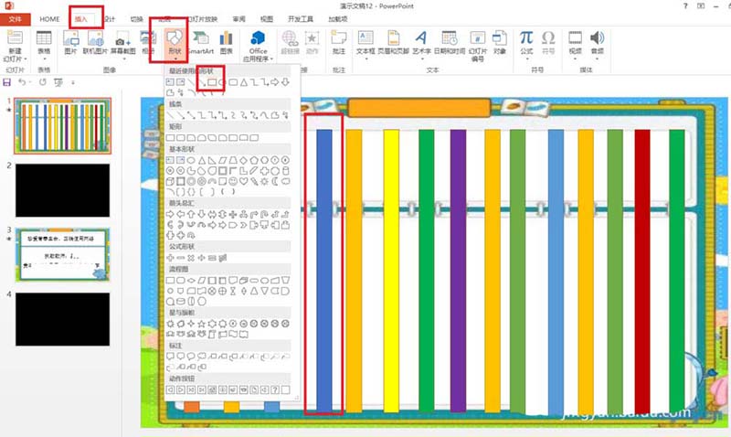This screenshot has height=437, width=731.
Task: Select slide 1 thumbnail with colored bars
Action: tap(63, 125)
